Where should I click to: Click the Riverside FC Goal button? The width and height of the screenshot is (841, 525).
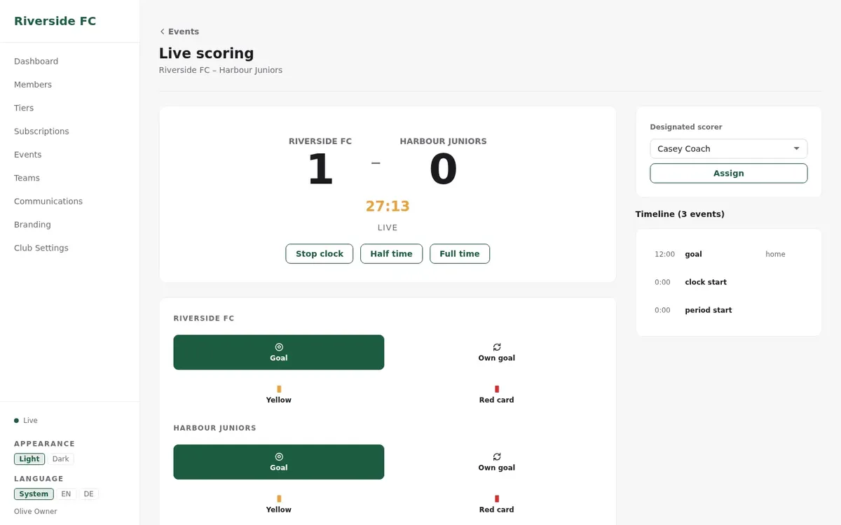point(279,352)
